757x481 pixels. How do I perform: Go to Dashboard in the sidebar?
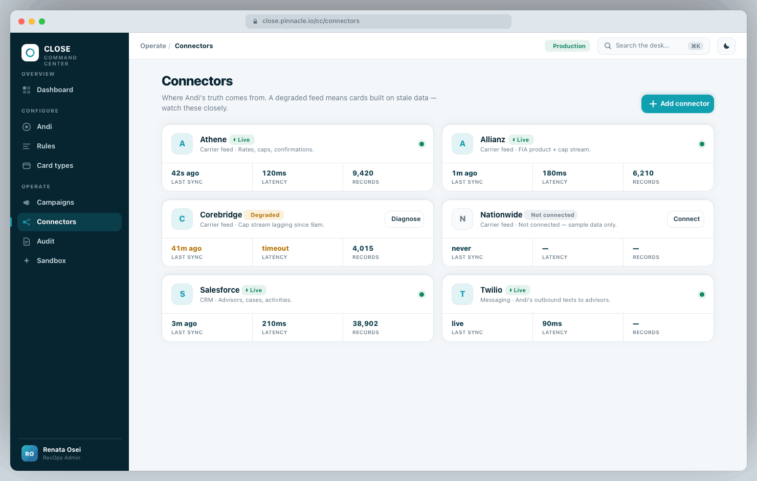(x=70, y=90)
